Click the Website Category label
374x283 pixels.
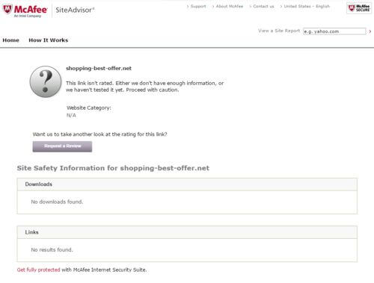pyautogui.click(x=89, y=108)
